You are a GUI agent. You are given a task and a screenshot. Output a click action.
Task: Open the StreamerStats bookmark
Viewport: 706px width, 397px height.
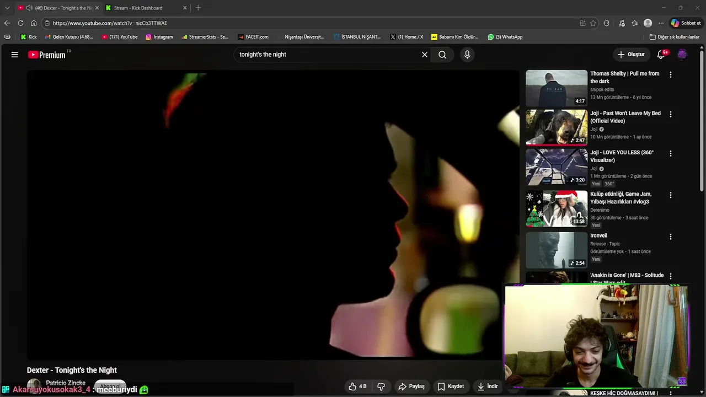click(x=205, y=37)
